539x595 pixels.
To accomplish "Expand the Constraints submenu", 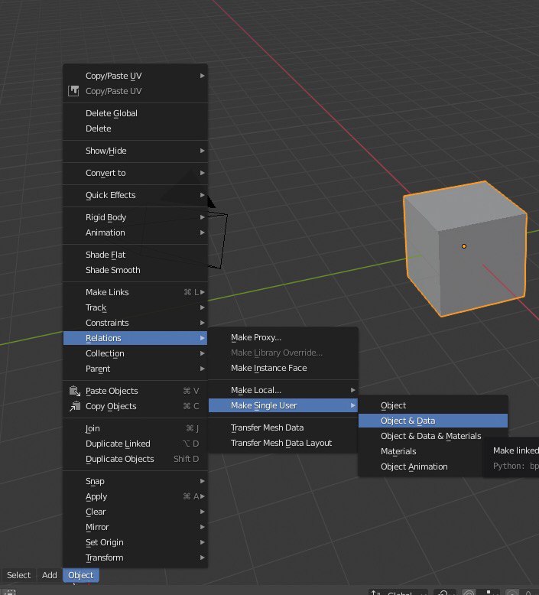I will pos(135,323).
